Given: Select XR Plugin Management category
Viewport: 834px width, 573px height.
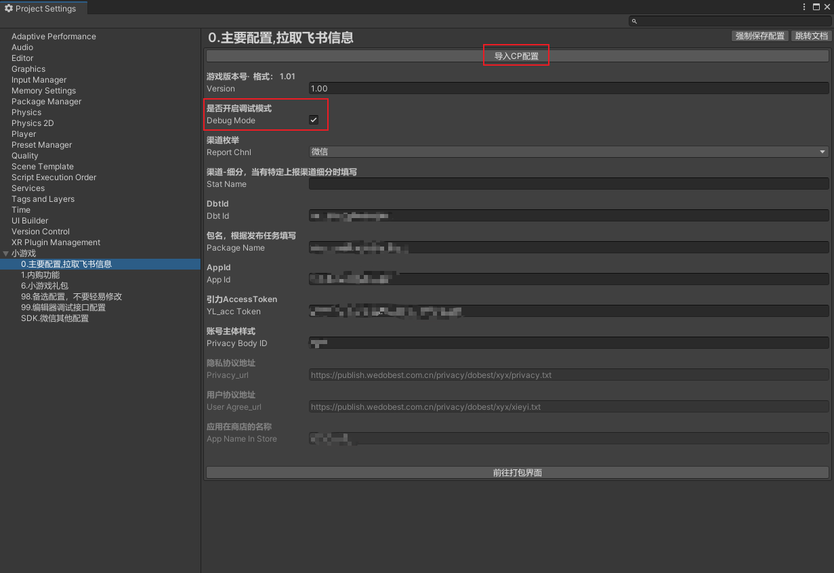Looking at the screenshot, I should coord(56,242).
